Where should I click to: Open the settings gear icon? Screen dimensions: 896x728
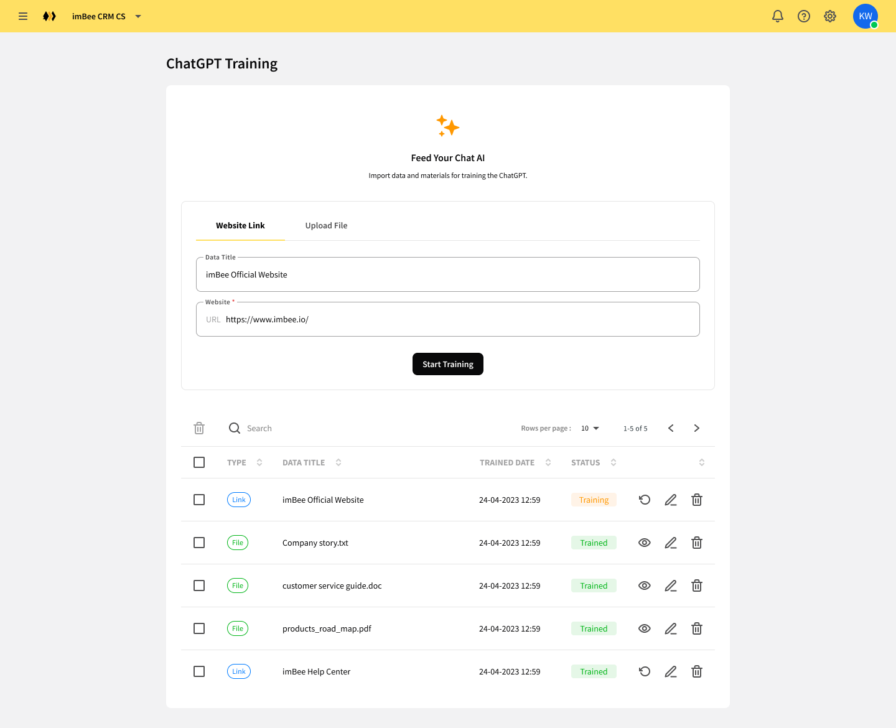coord(830,16)
